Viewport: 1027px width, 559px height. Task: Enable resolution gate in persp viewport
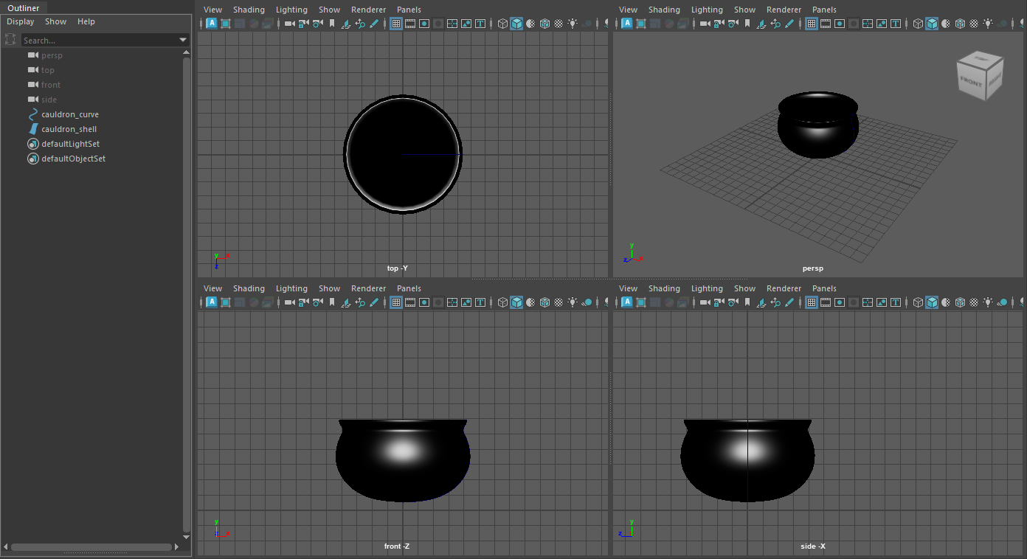click(839, 23)
